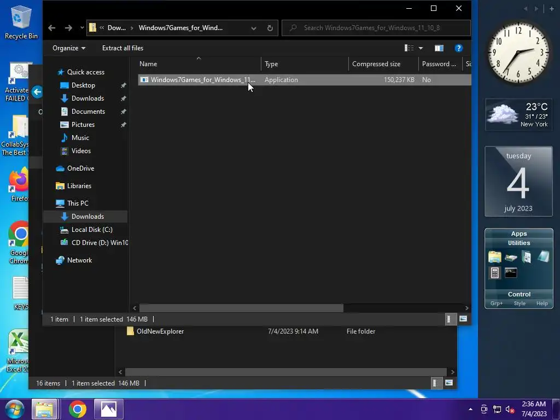The image size is (560, 420).
Task: Open File Explorer from the taskbar
Action: coord(45,409)
